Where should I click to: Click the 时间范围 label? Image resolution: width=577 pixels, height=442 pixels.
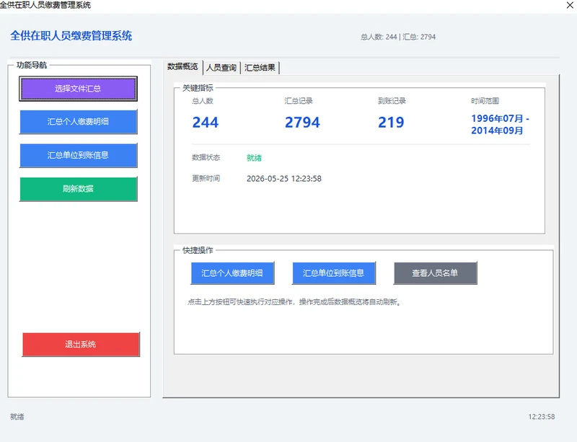point(485,101)
